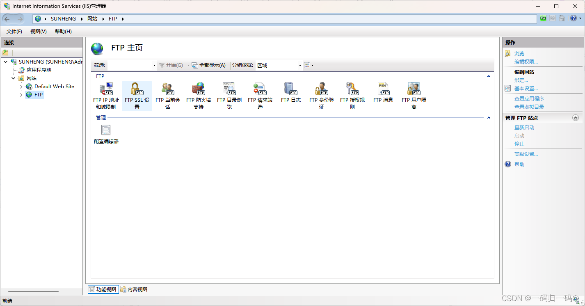Click the horizontal scrollbar in Connections pane
585x306 pixels.
click(x=33, y=292)
